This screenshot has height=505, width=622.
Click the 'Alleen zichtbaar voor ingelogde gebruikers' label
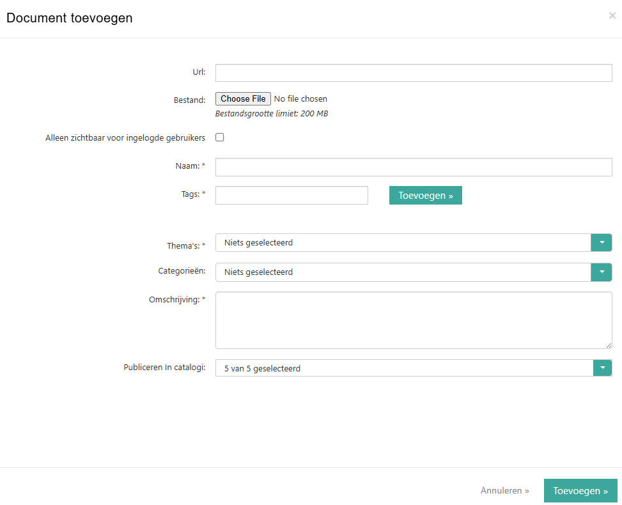125,137
